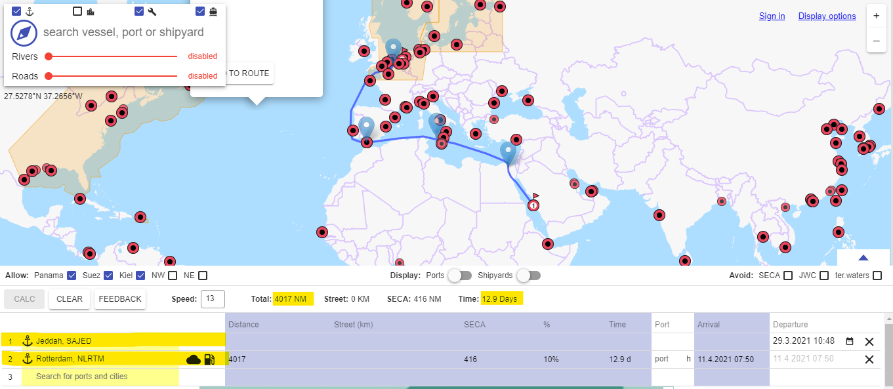
Task: Click the Arrival column header
Action: pyautogui.click(x=709, y=324)
